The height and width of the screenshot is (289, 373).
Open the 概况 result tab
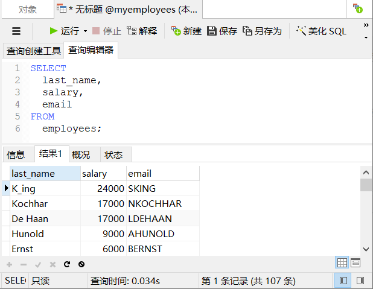81,154
